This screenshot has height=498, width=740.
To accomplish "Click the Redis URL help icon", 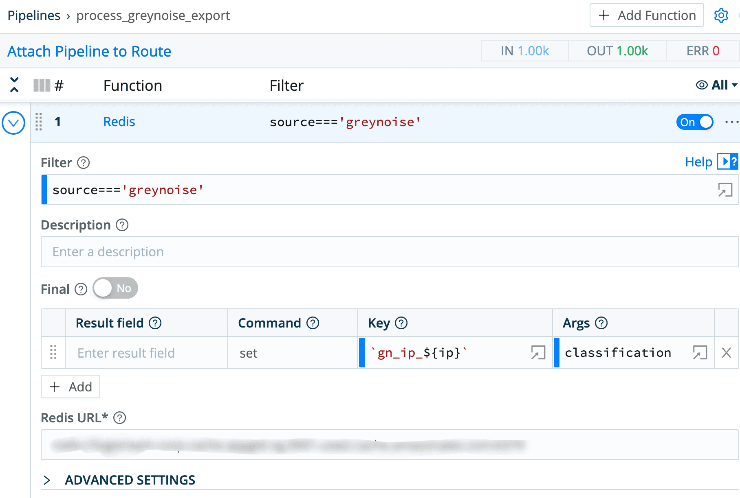I will click(119, 418).
